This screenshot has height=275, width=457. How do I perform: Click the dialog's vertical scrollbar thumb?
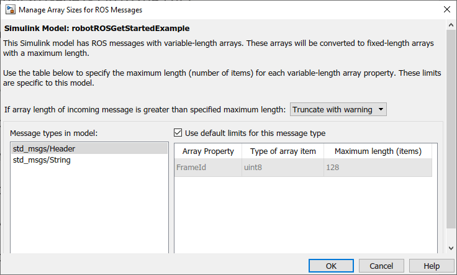pyautogui.click(x=451, y=124)
